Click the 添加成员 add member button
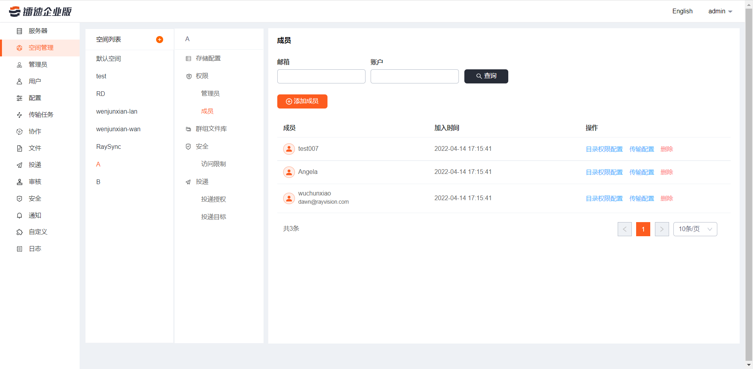 pyautogui.click(x=302, y=101)
